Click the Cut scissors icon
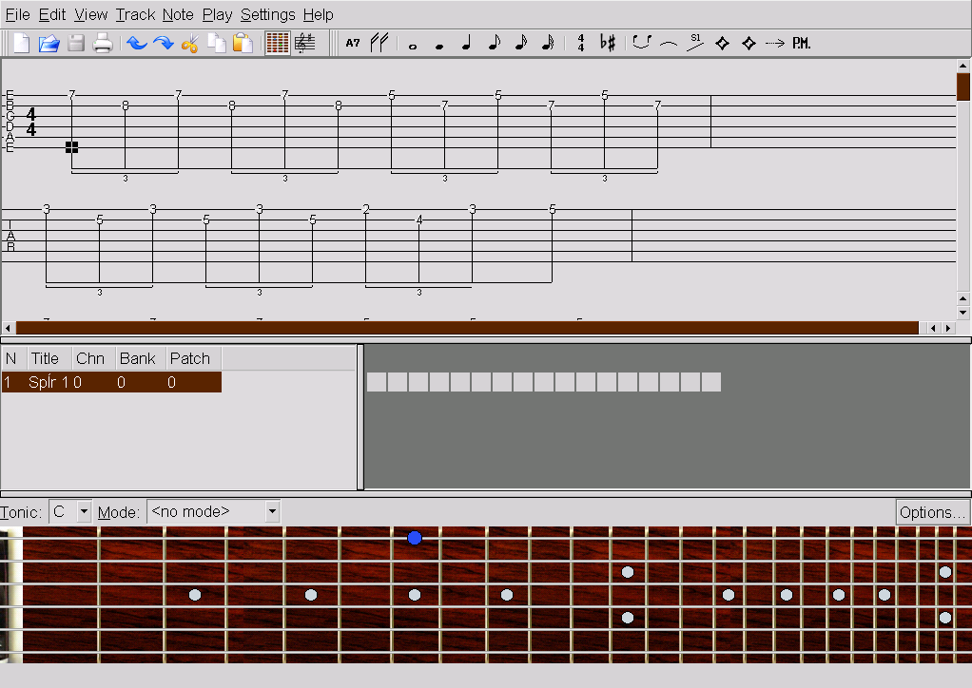The height and width of the screenshot is (688, 972). (x=189, y=43)
